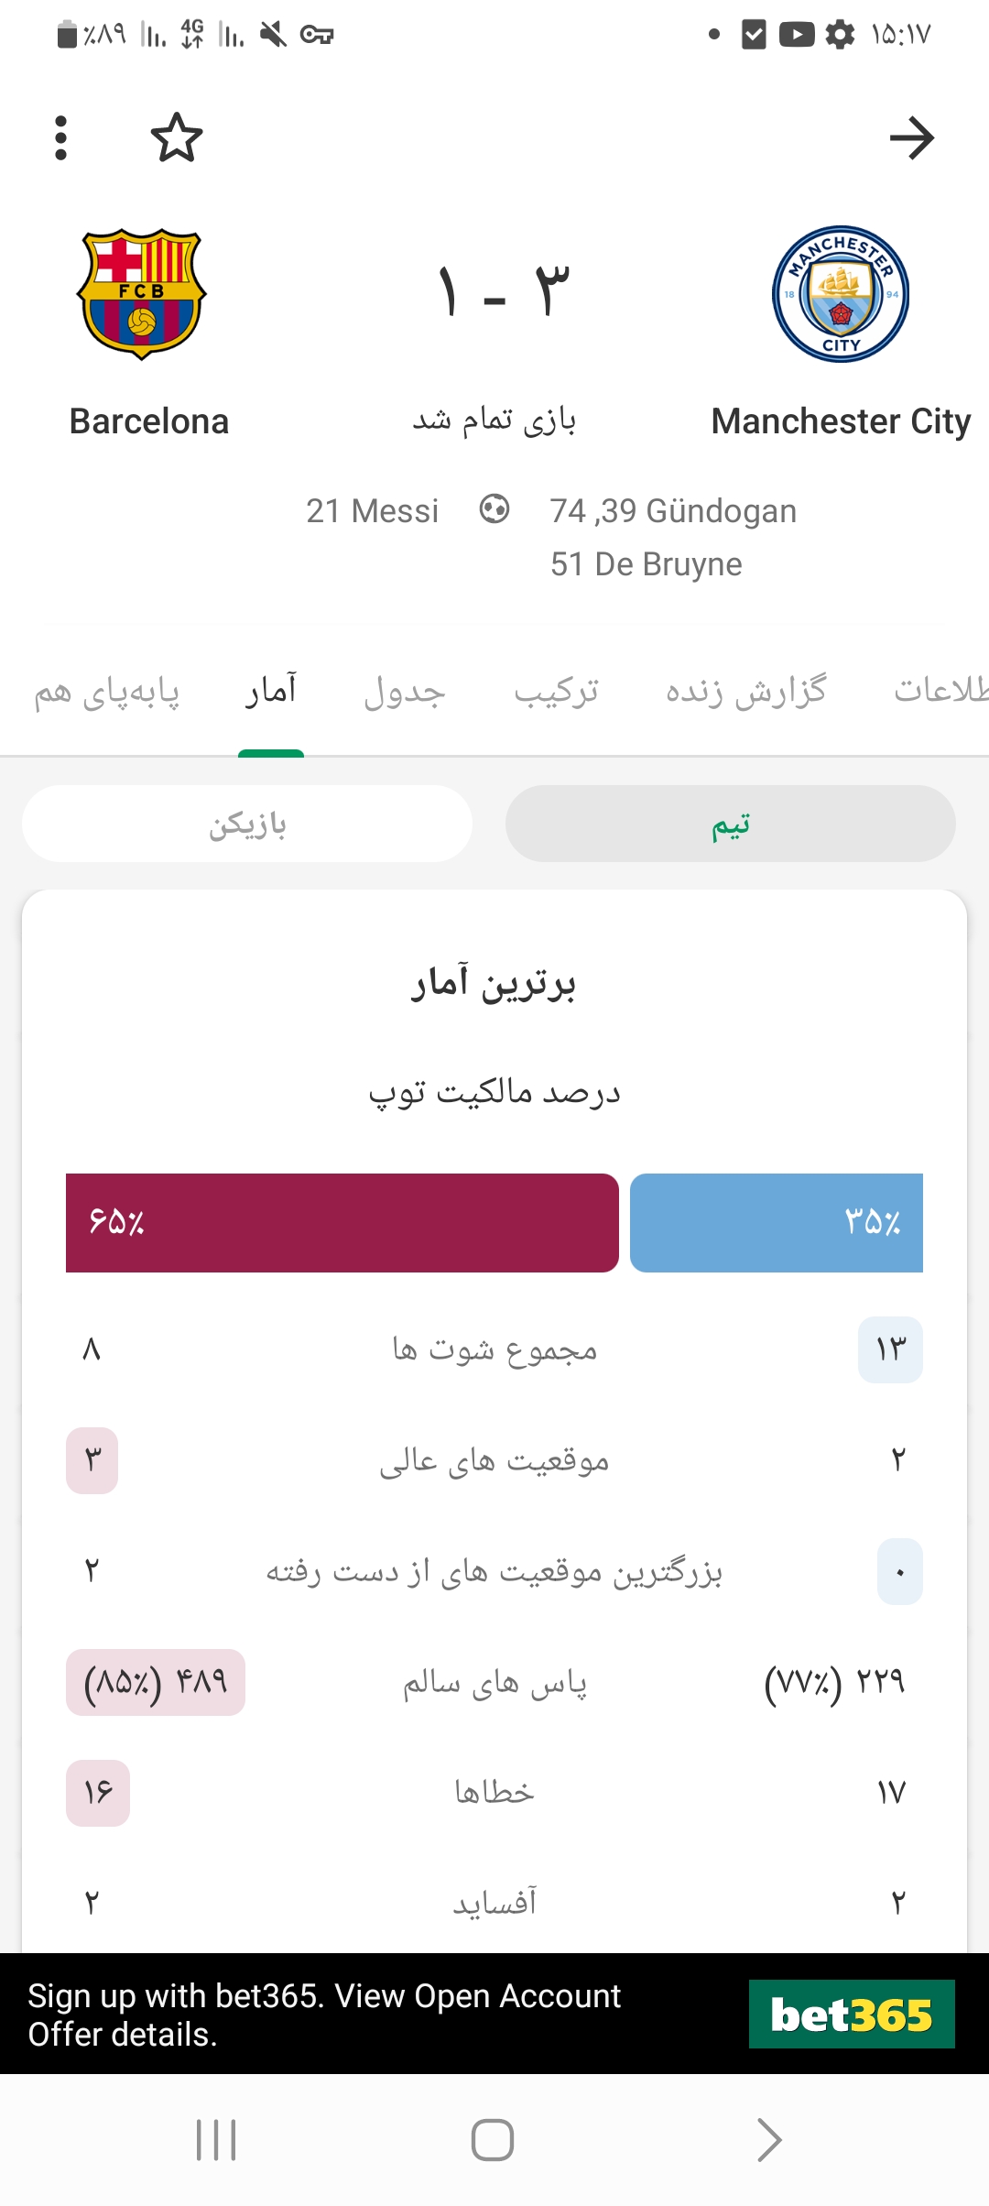Open the آمار (statistics) tab
Screen dimensions: 989x2206
point(271,692)
